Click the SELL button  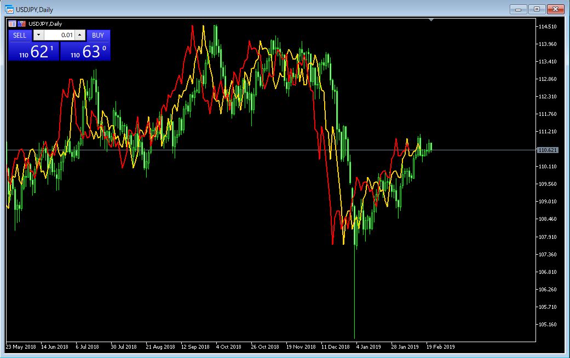[x=20, y=35]
